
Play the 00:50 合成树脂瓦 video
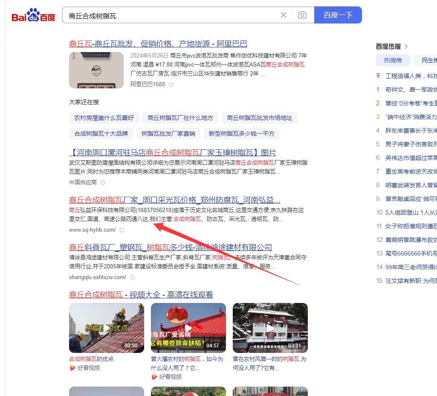point(106,328)
